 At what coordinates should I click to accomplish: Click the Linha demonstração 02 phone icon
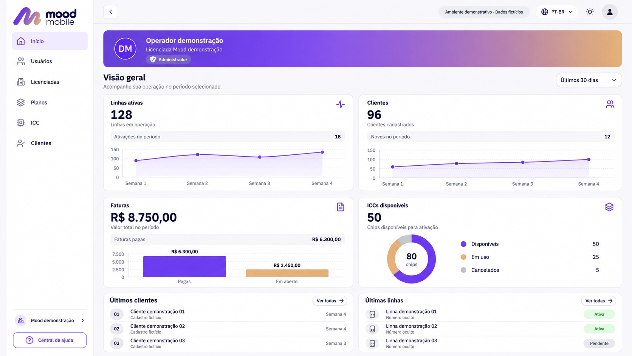tap(372, 329)
